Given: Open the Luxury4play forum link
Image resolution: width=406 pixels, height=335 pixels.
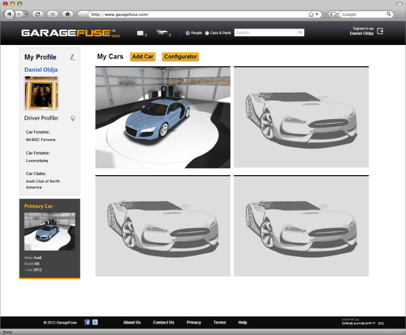Looking at the screenshot, I should [37, 161].
